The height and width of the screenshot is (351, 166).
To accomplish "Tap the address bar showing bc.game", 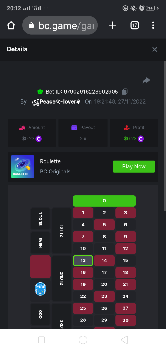I will coord(60,25).
